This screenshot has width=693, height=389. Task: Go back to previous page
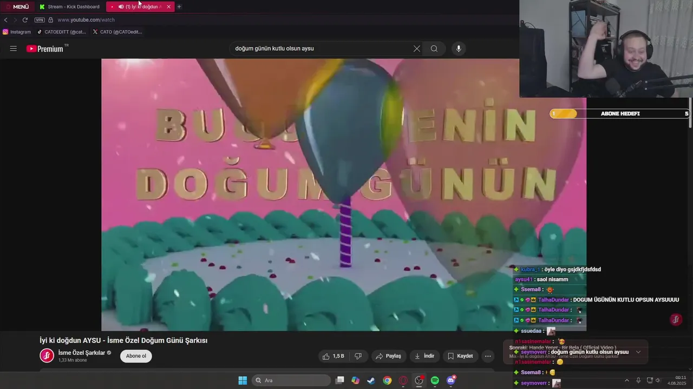tap(5, 20)
